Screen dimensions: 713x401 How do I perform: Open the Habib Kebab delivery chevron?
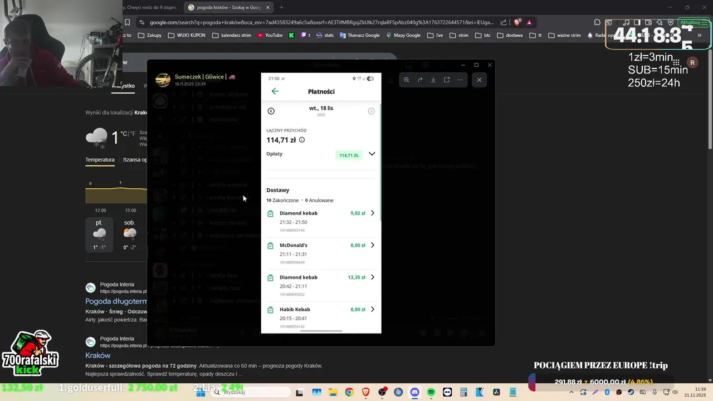(373, 309)
